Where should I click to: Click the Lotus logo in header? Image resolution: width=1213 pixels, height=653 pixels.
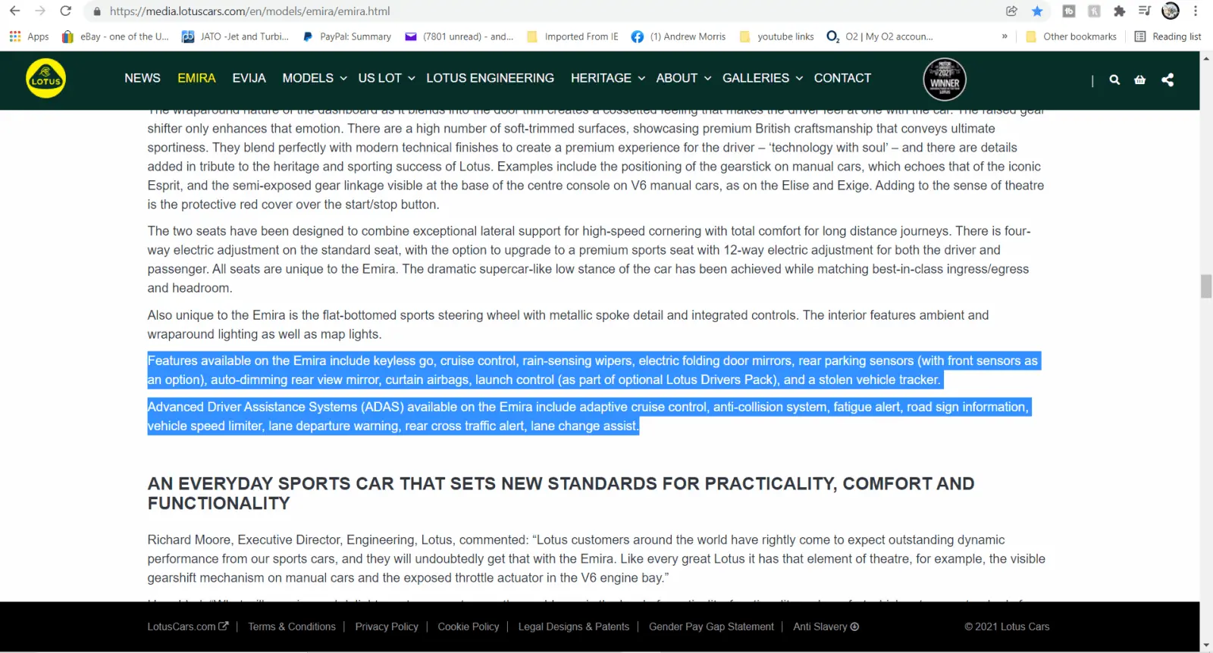45,79
